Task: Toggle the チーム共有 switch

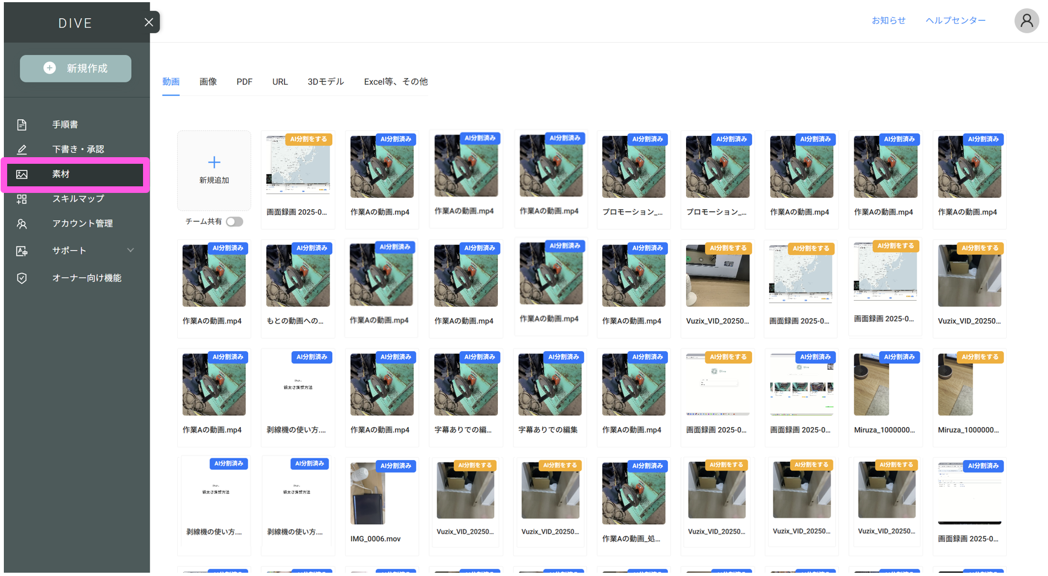Action: pos(234,221)
